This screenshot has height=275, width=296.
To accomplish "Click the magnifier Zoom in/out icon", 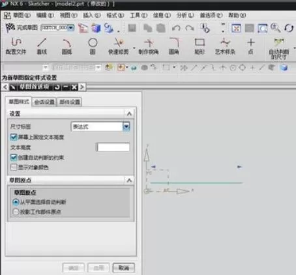I will click(x=275, y=28).
